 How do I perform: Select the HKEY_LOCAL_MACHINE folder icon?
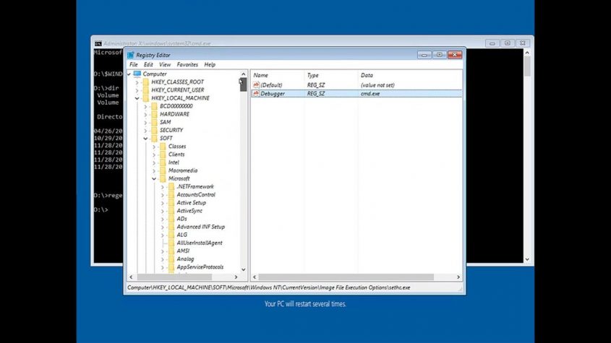pyautogui.click(x=145, y=98)
